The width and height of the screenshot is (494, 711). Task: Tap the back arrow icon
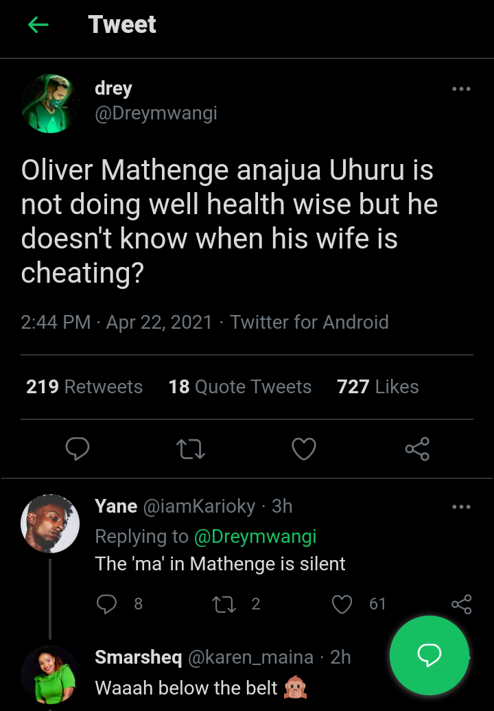tap(38, 25)
